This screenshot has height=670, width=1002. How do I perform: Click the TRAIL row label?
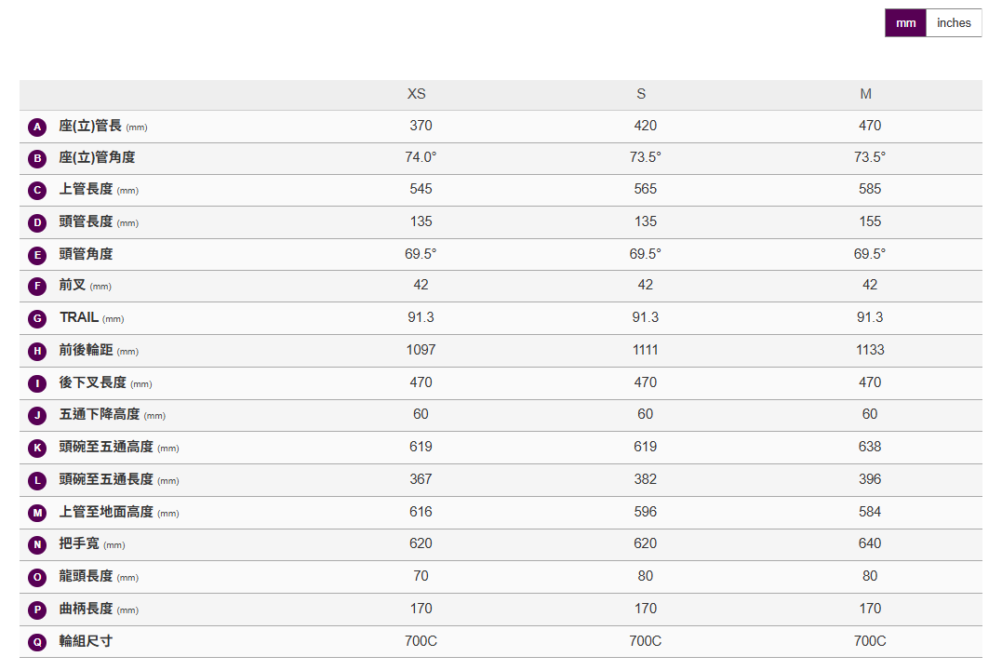click(79, 317)
